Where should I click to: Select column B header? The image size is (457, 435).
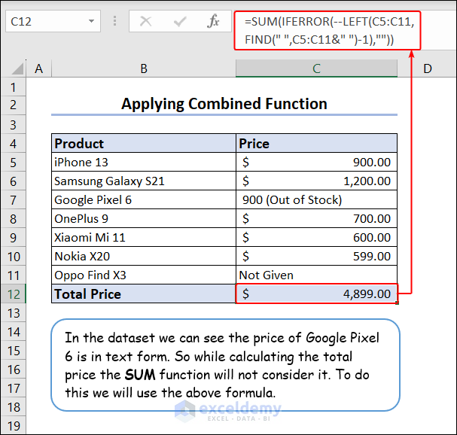click(144, 68)
